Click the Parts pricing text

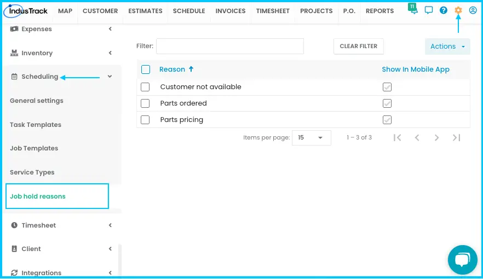click(181, 120)
